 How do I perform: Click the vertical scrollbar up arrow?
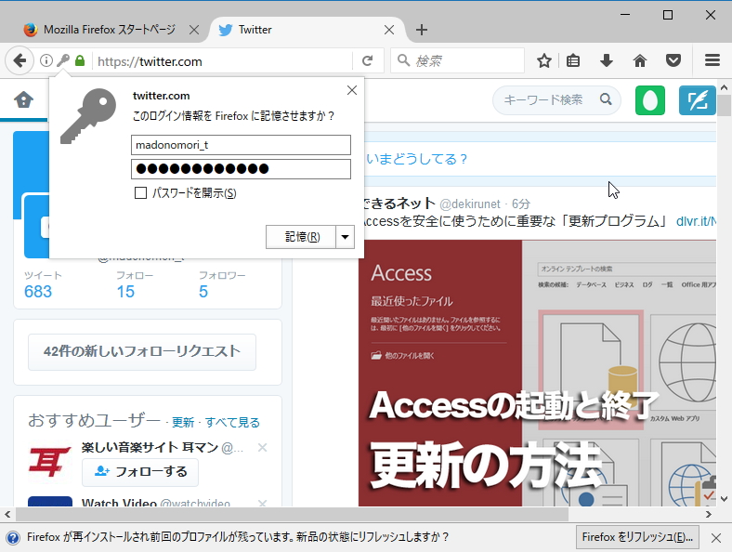[724, 87]
